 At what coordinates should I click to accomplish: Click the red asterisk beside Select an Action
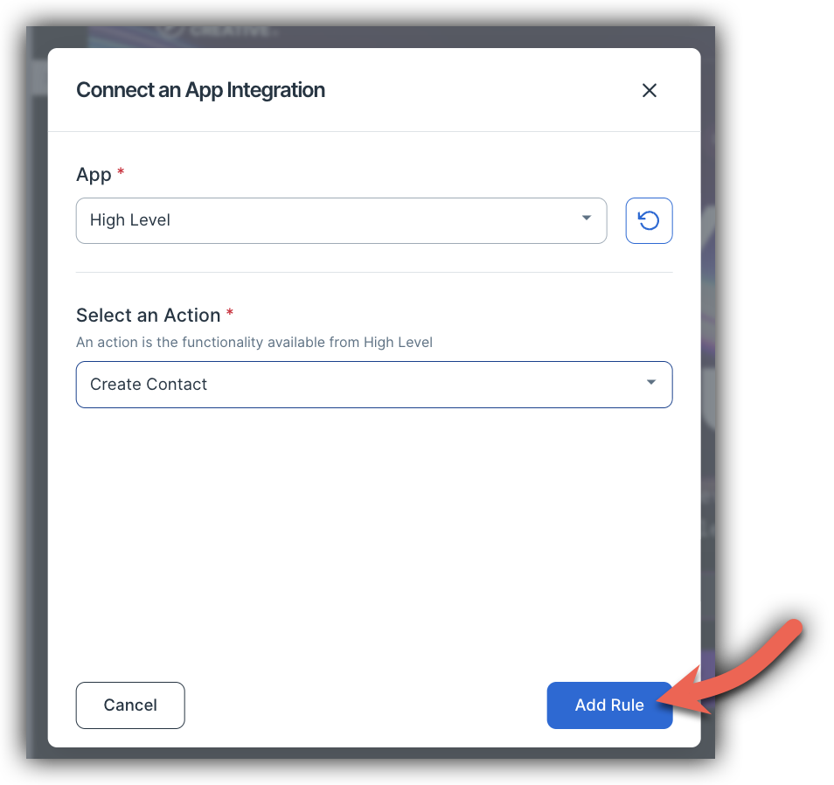click(x=230, y=312)
